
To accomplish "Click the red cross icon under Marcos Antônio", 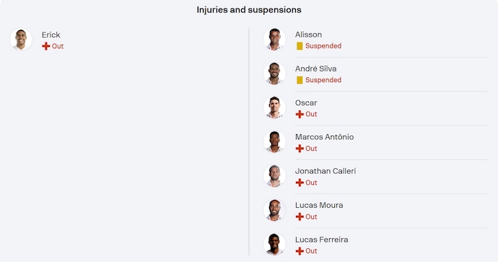I will tap(300, 148).
